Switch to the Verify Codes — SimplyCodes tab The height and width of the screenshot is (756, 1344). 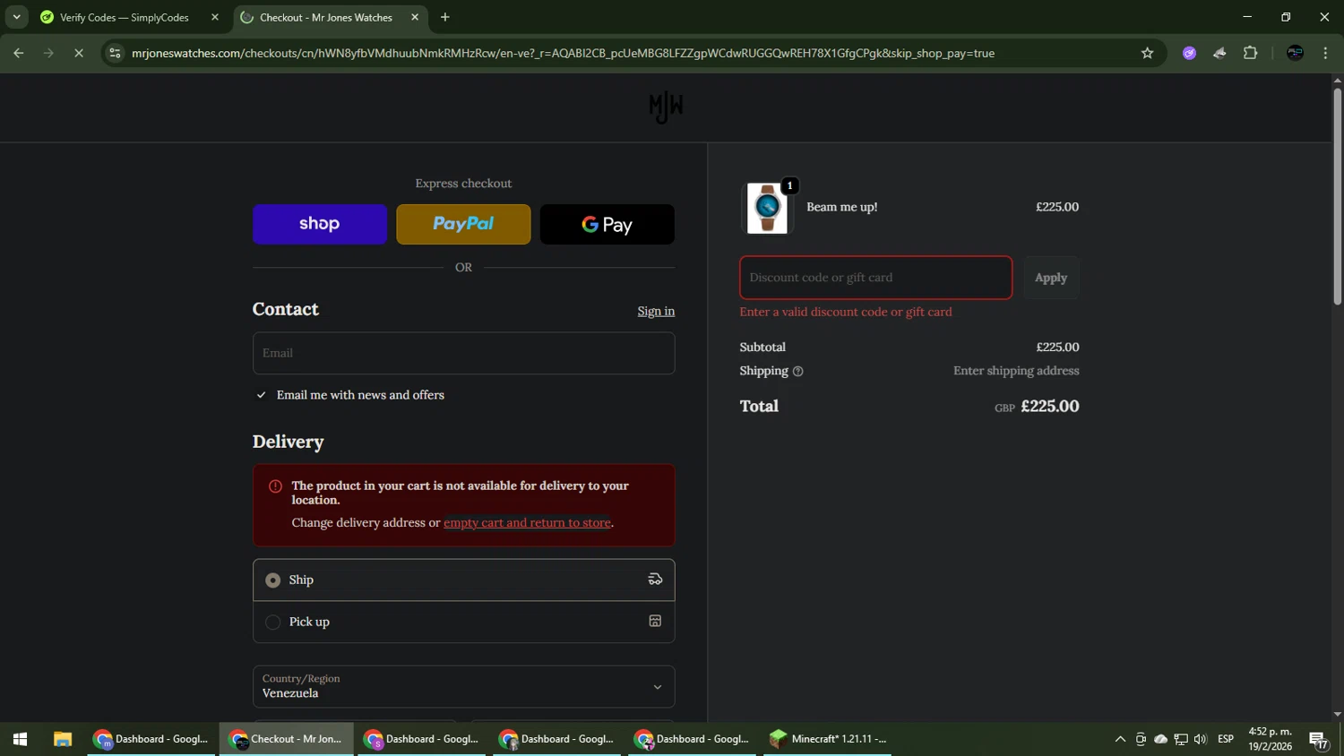tap(124, 17)
